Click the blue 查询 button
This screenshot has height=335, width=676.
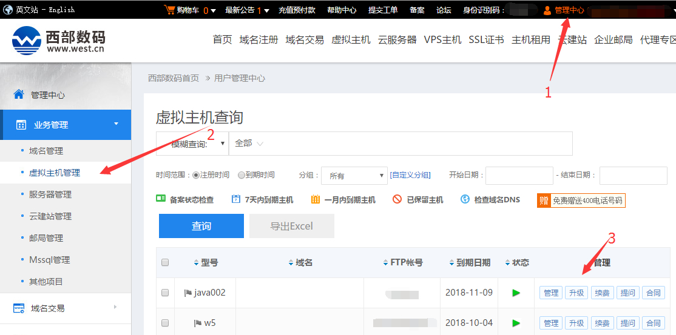pos(201,226)
